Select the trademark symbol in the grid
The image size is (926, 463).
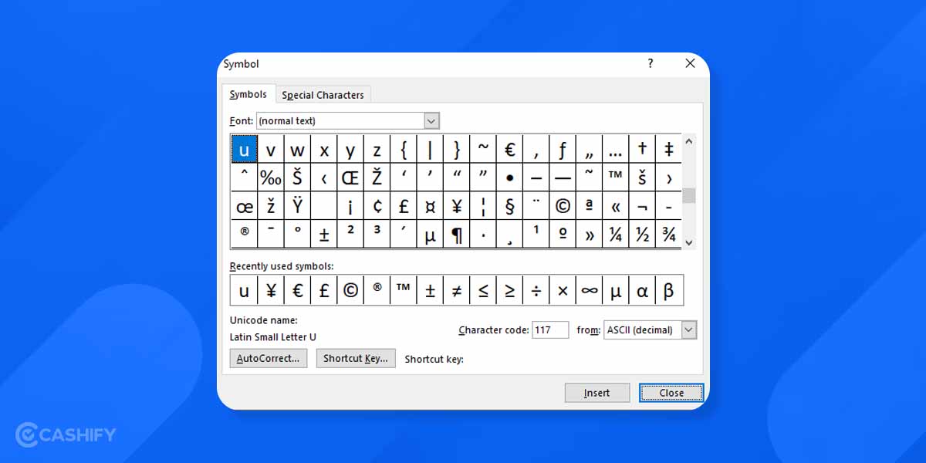[615, 177]
